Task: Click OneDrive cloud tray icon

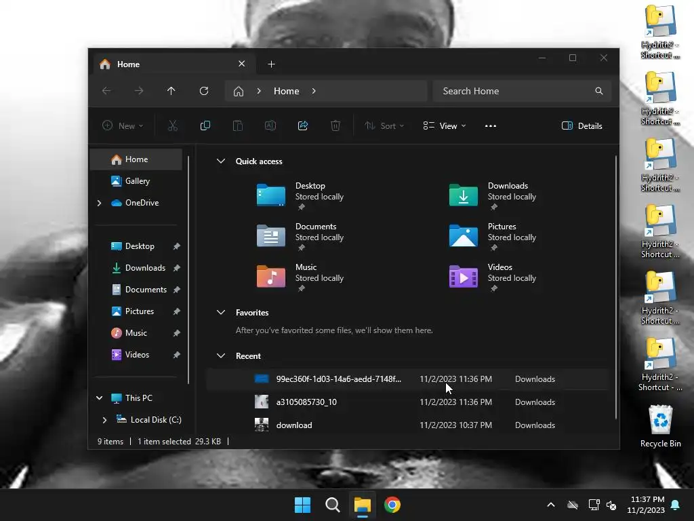Action: (x=573, y=505)
